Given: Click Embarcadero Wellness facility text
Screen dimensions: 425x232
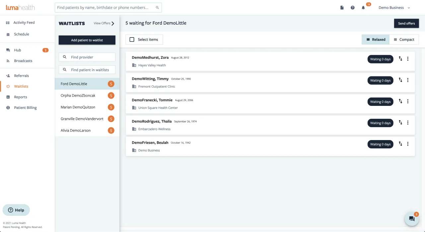Looking at the screenshot, I should pyautogui.click(x=154, y=129).
